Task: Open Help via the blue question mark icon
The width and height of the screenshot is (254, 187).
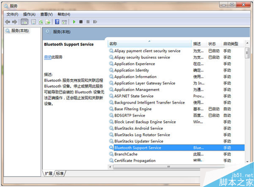Action: tap(57, 22)
